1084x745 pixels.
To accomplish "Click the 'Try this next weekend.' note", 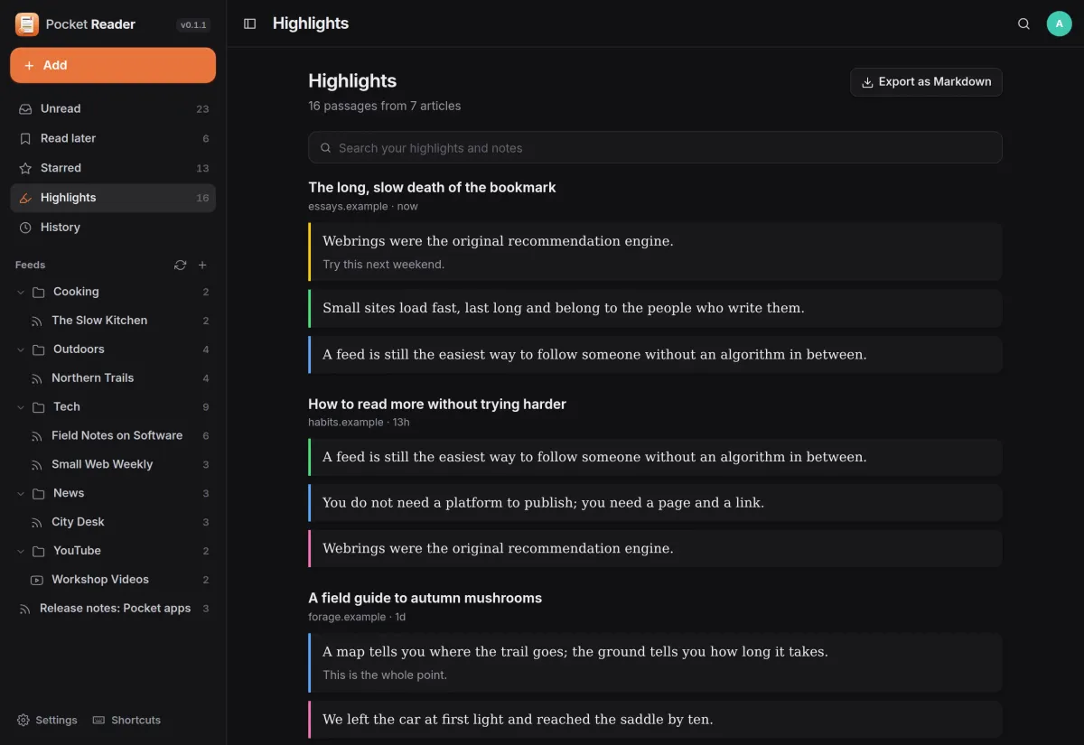I will click(383, 265).
